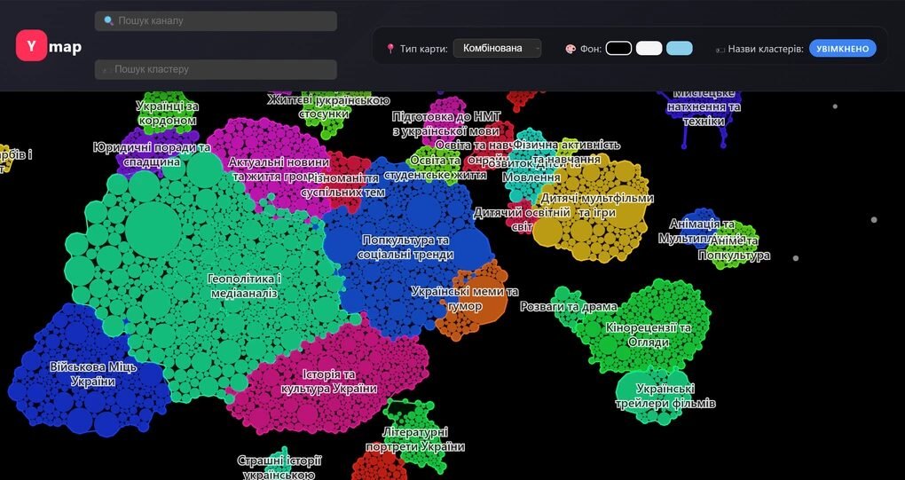Viewport: 905px width, 480px height.
Task: Click the icon in the cluster search field
Action: 107,69
